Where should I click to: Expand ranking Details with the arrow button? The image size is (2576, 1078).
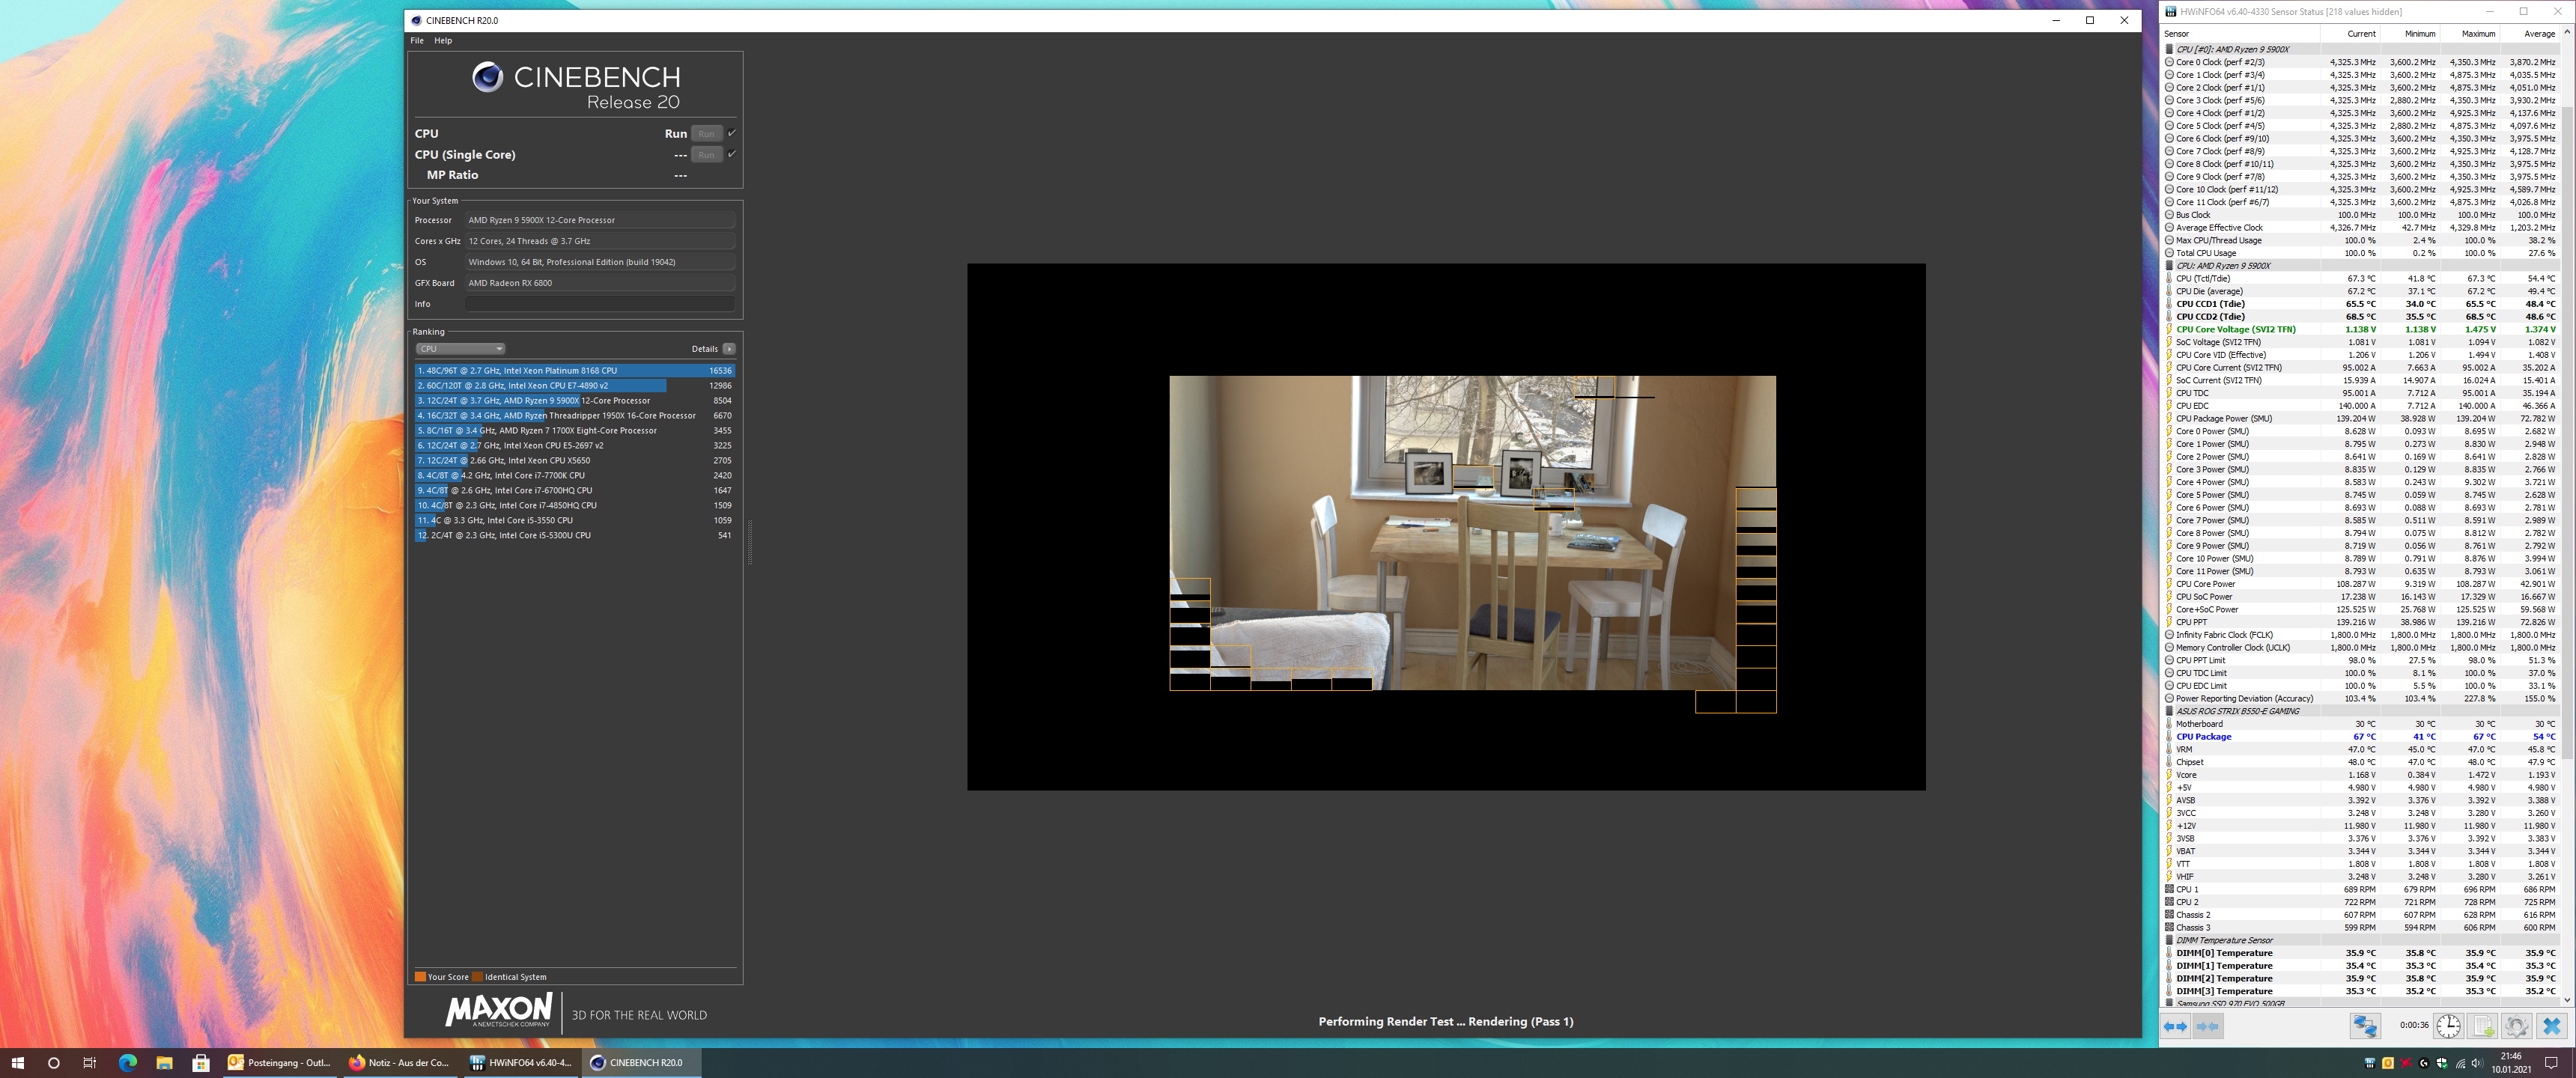point(729,349)
